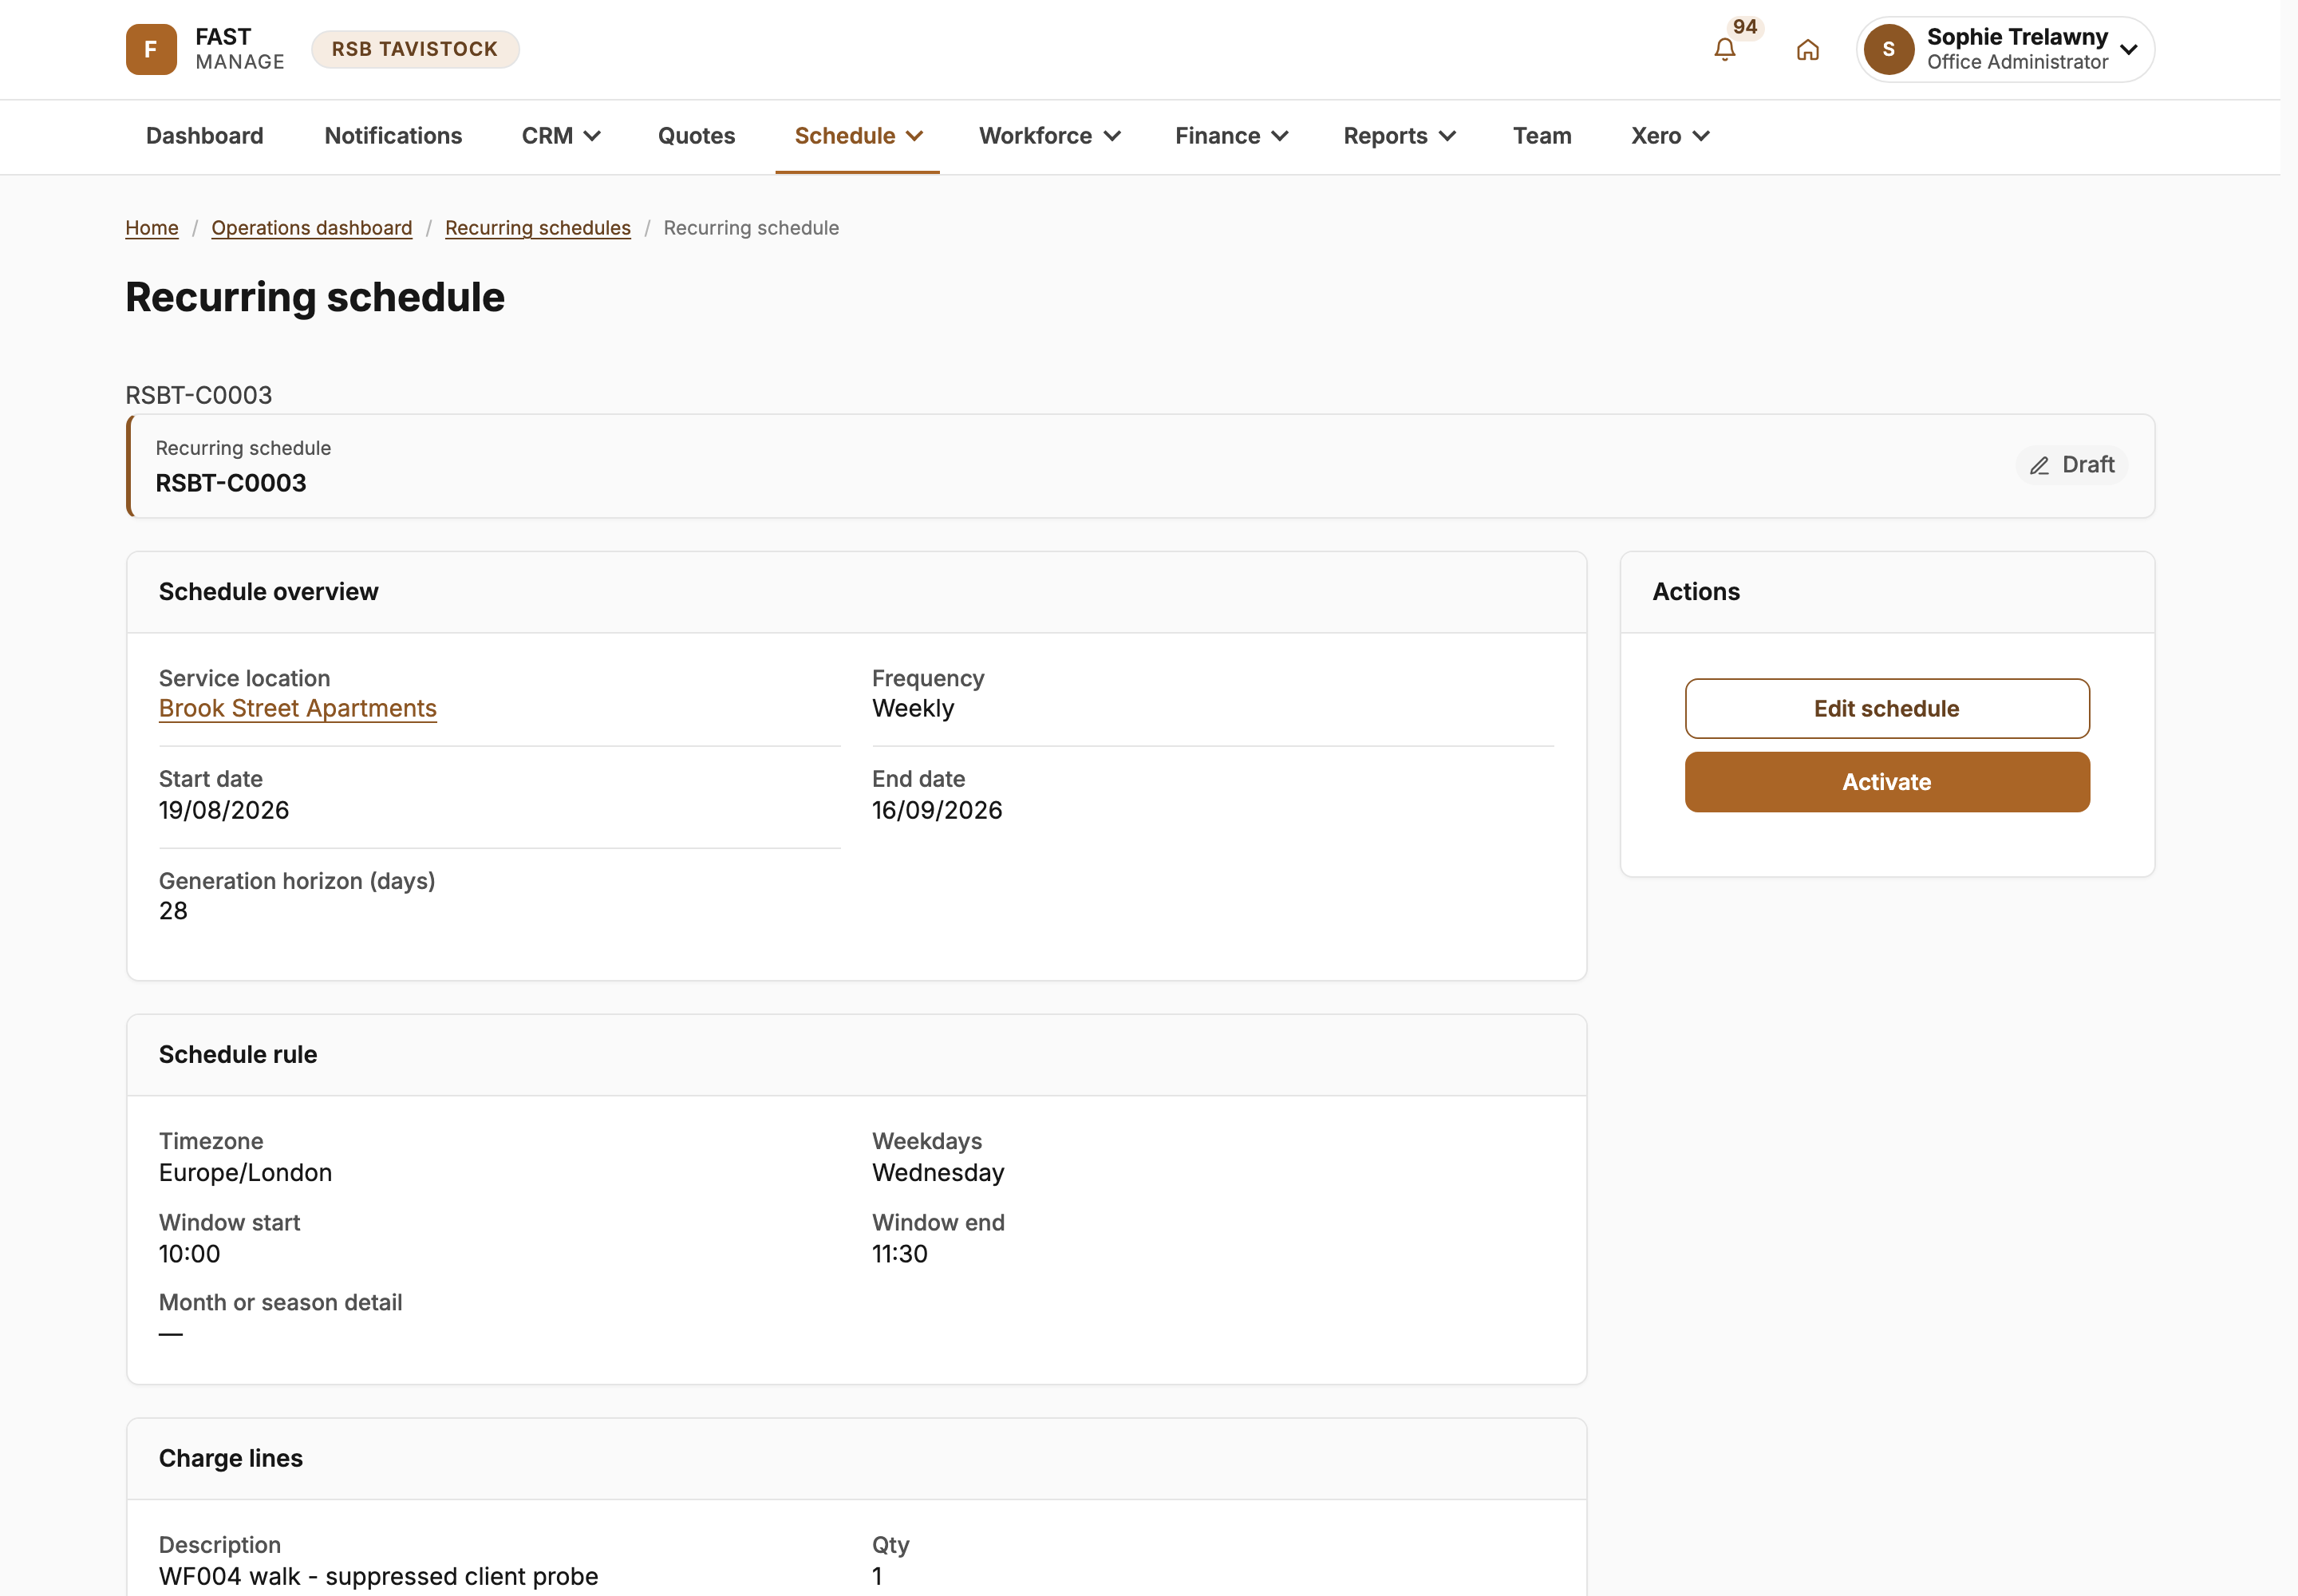Click the 94 notification count badge
The width and height of the screenshot is (2298, 1596).
tap(1744, 27)
